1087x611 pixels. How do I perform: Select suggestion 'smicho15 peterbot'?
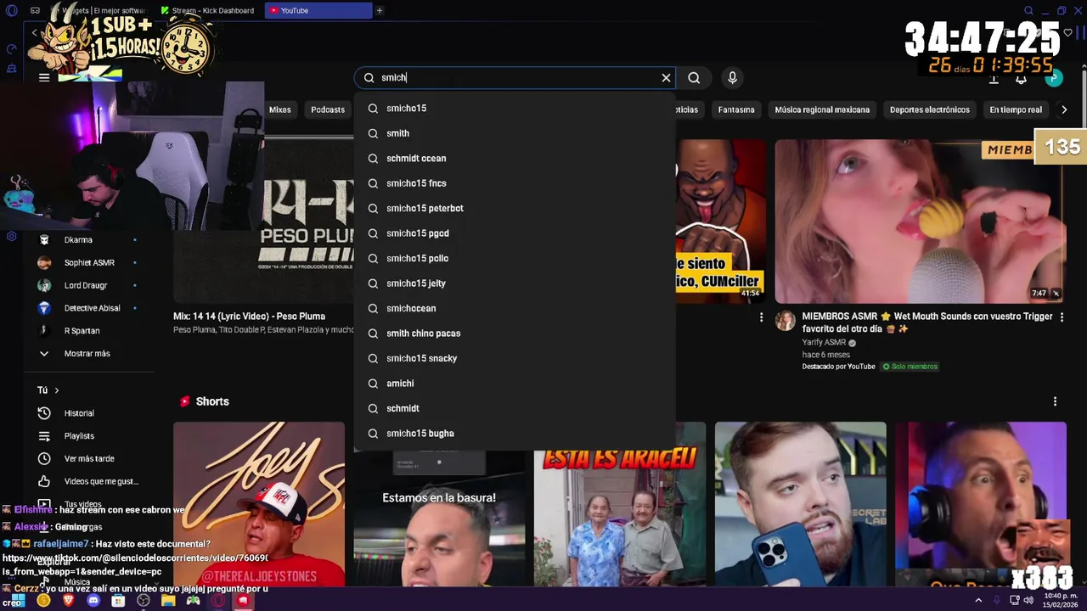[515, 209]
